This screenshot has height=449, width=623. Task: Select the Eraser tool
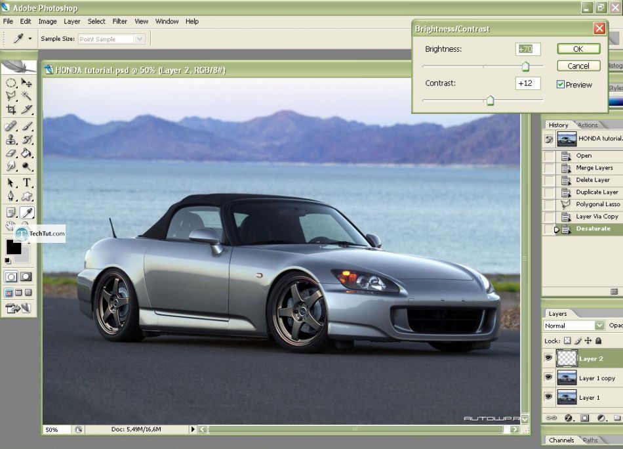[x=11, y=153]
